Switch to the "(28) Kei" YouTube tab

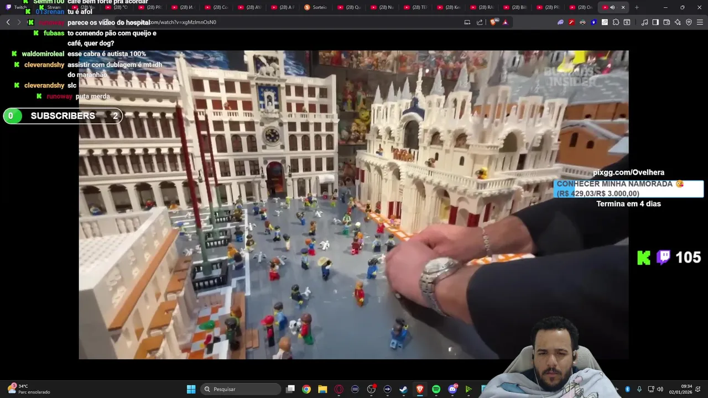[449, 7]
